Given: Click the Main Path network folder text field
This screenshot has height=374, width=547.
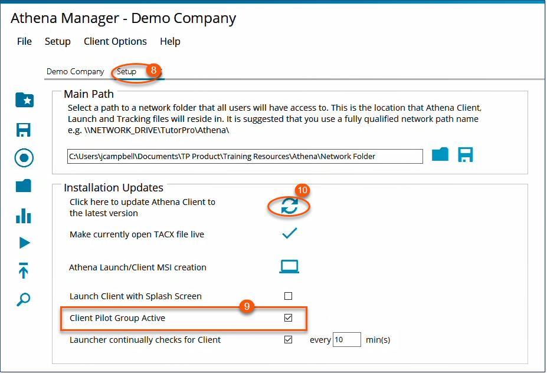Looking at the screenshot, I should coord(245,156).
